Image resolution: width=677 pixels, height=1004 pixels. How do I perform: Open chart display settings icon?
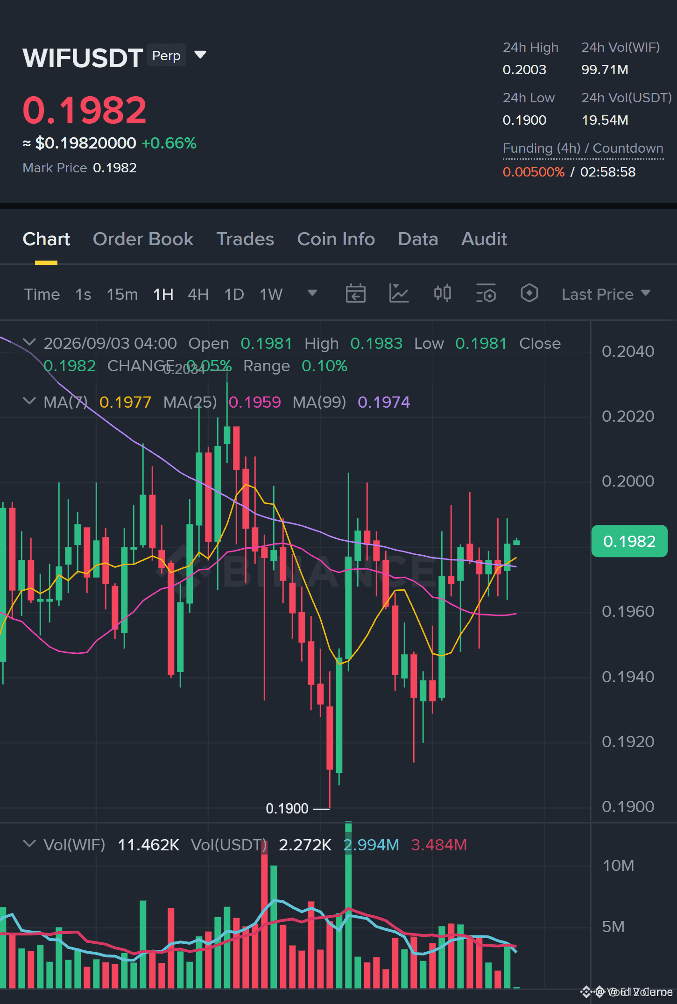(486, 294)
